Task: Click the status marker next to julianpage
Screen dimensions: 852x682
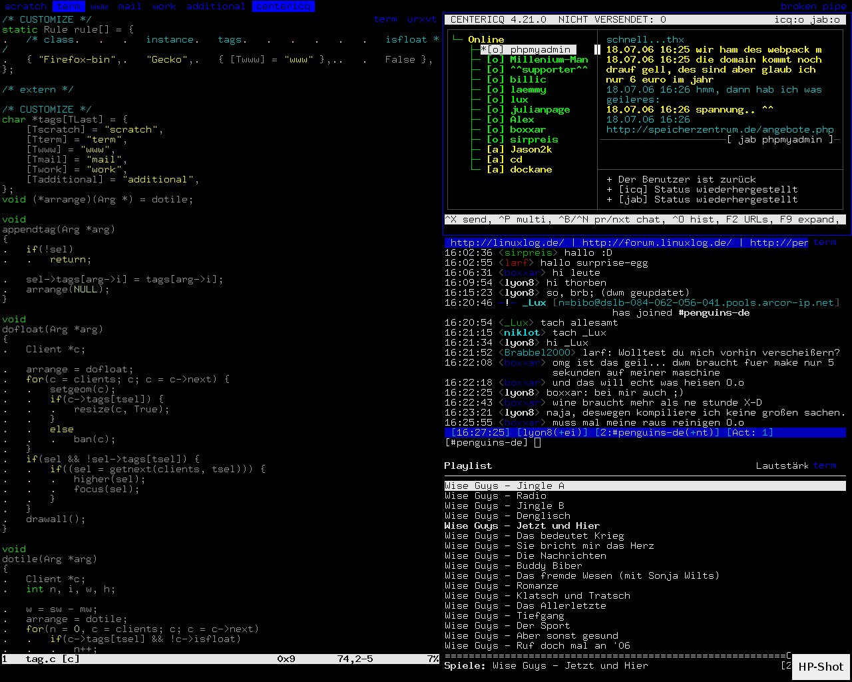Action: (495, 109)
